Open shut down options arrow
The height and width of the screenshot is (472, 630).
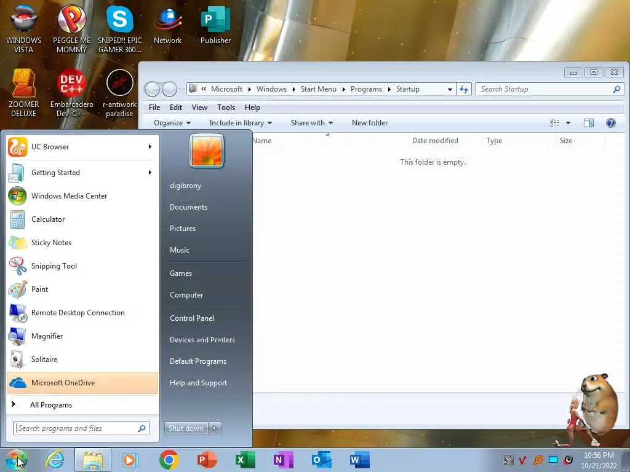(215, 428)
